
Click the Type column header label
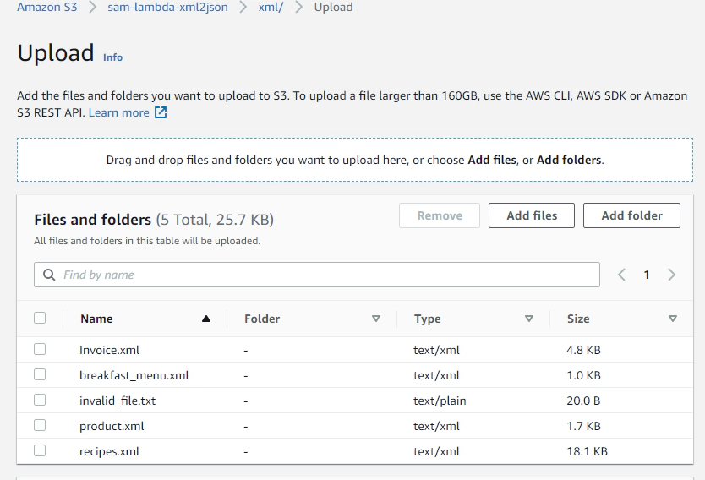coord(428,319)
